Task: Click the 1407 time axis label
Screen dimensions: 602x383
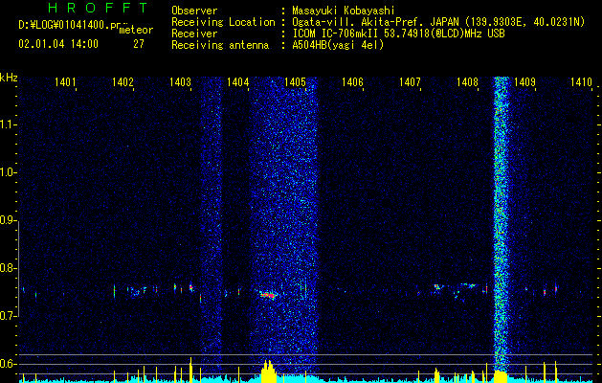Action: [x=410, y=81]
